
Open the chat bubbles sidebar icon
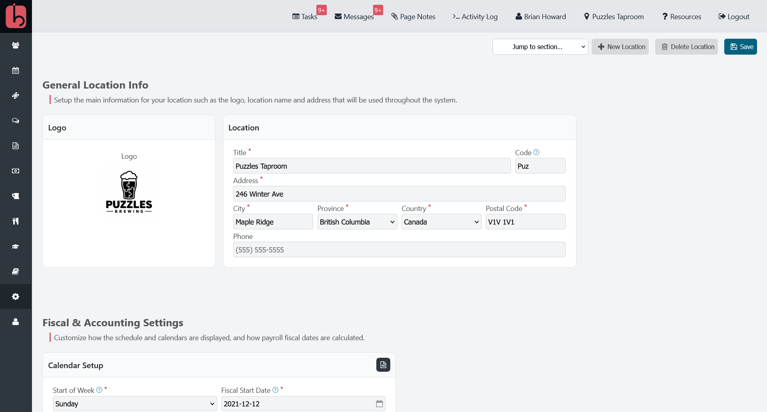(16, 120)
